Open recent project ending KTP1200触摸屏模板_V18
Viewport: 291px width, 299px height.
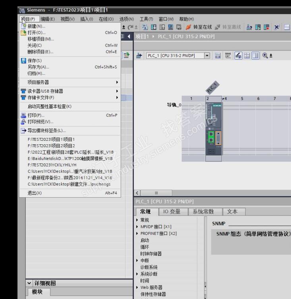point(70,159)
